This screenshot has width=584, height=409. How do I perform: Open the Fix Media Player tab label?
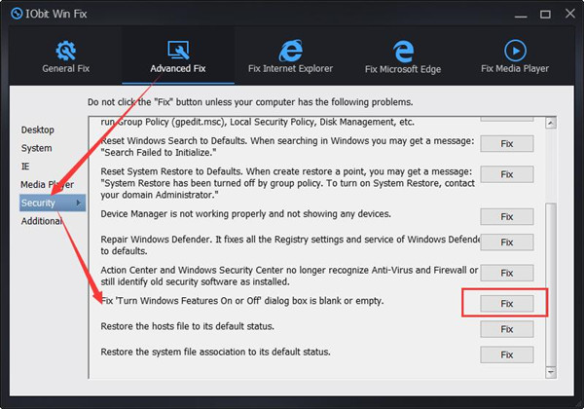(x=515, y=68)
